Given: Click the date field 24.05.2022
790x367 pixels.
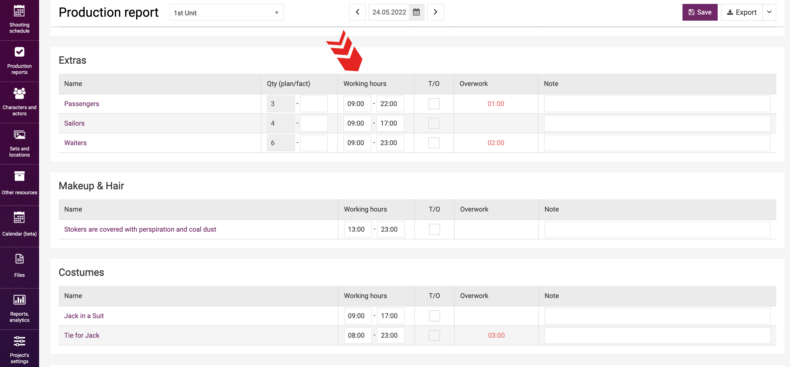Looking at the screenshot, I should click(389, 12).
